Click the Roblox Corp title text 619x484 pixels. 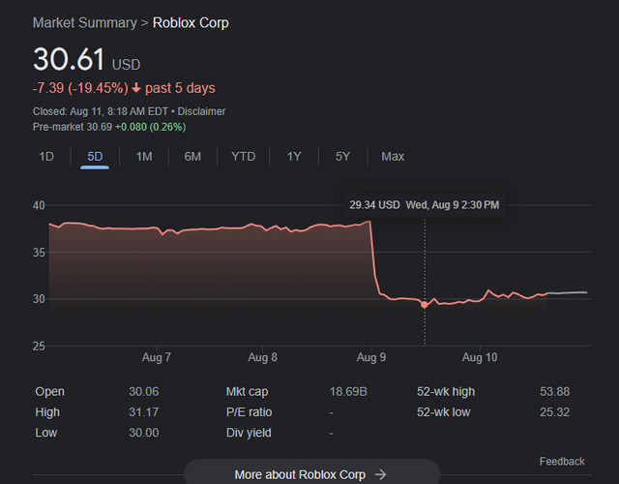tap(191, 23)
